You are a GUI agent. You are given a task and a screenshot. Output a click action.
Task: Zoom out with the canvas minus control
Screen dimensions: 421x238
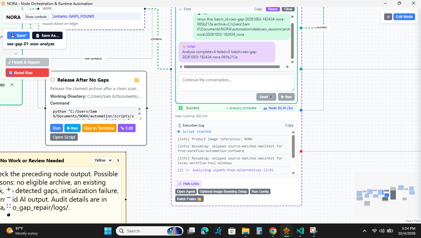[x=9, y=197]
